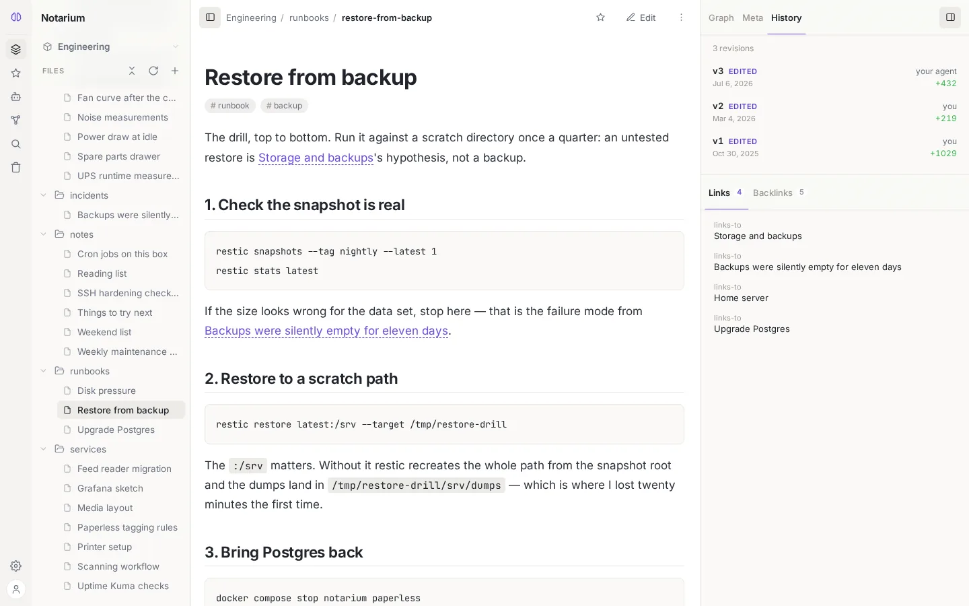Open the Cron jobs on this box file
Image resolution: width=969 pixels, height=606 pixels.
click(121, 254)
